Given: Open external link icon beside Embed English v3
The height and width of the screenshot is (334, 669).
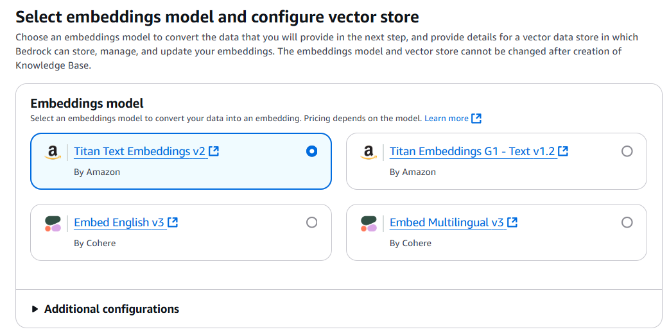Looking at the screenshot, I should click(x=172, y=222).
